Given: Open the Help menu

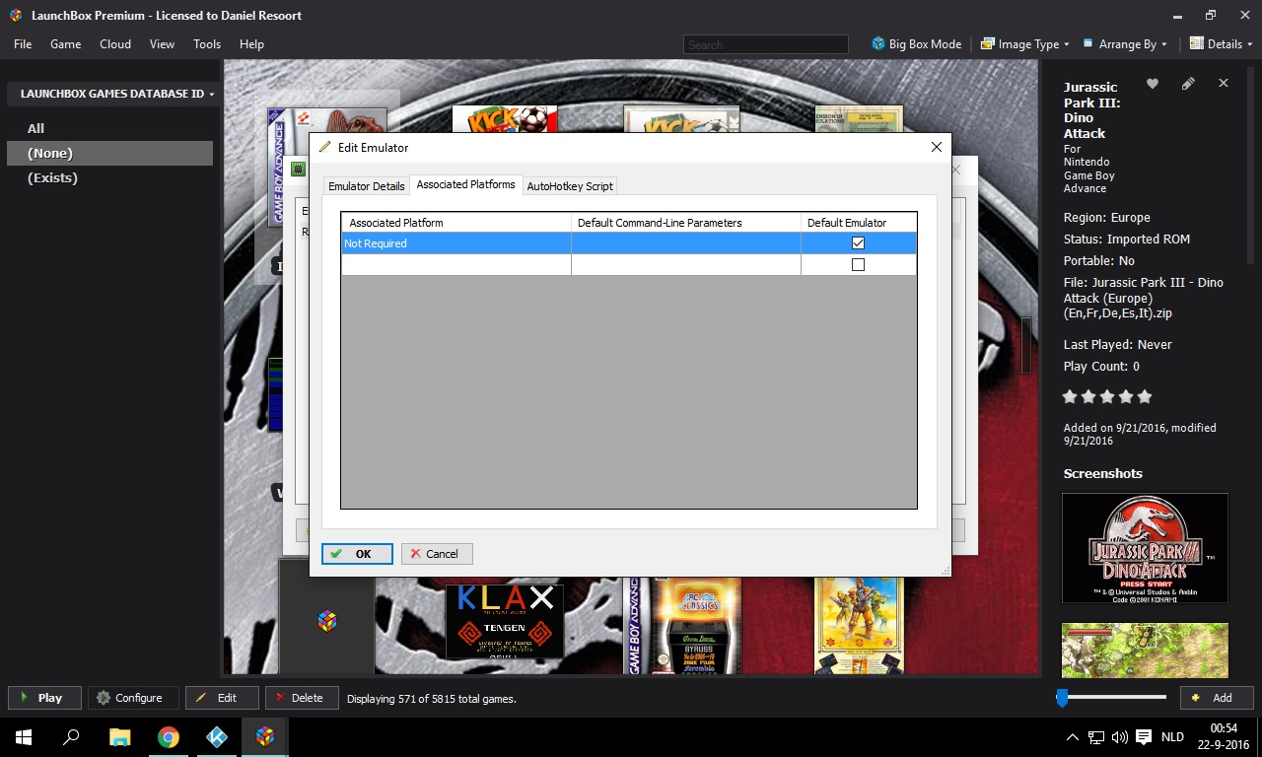Looking at the screenshot, I should 251,44.
